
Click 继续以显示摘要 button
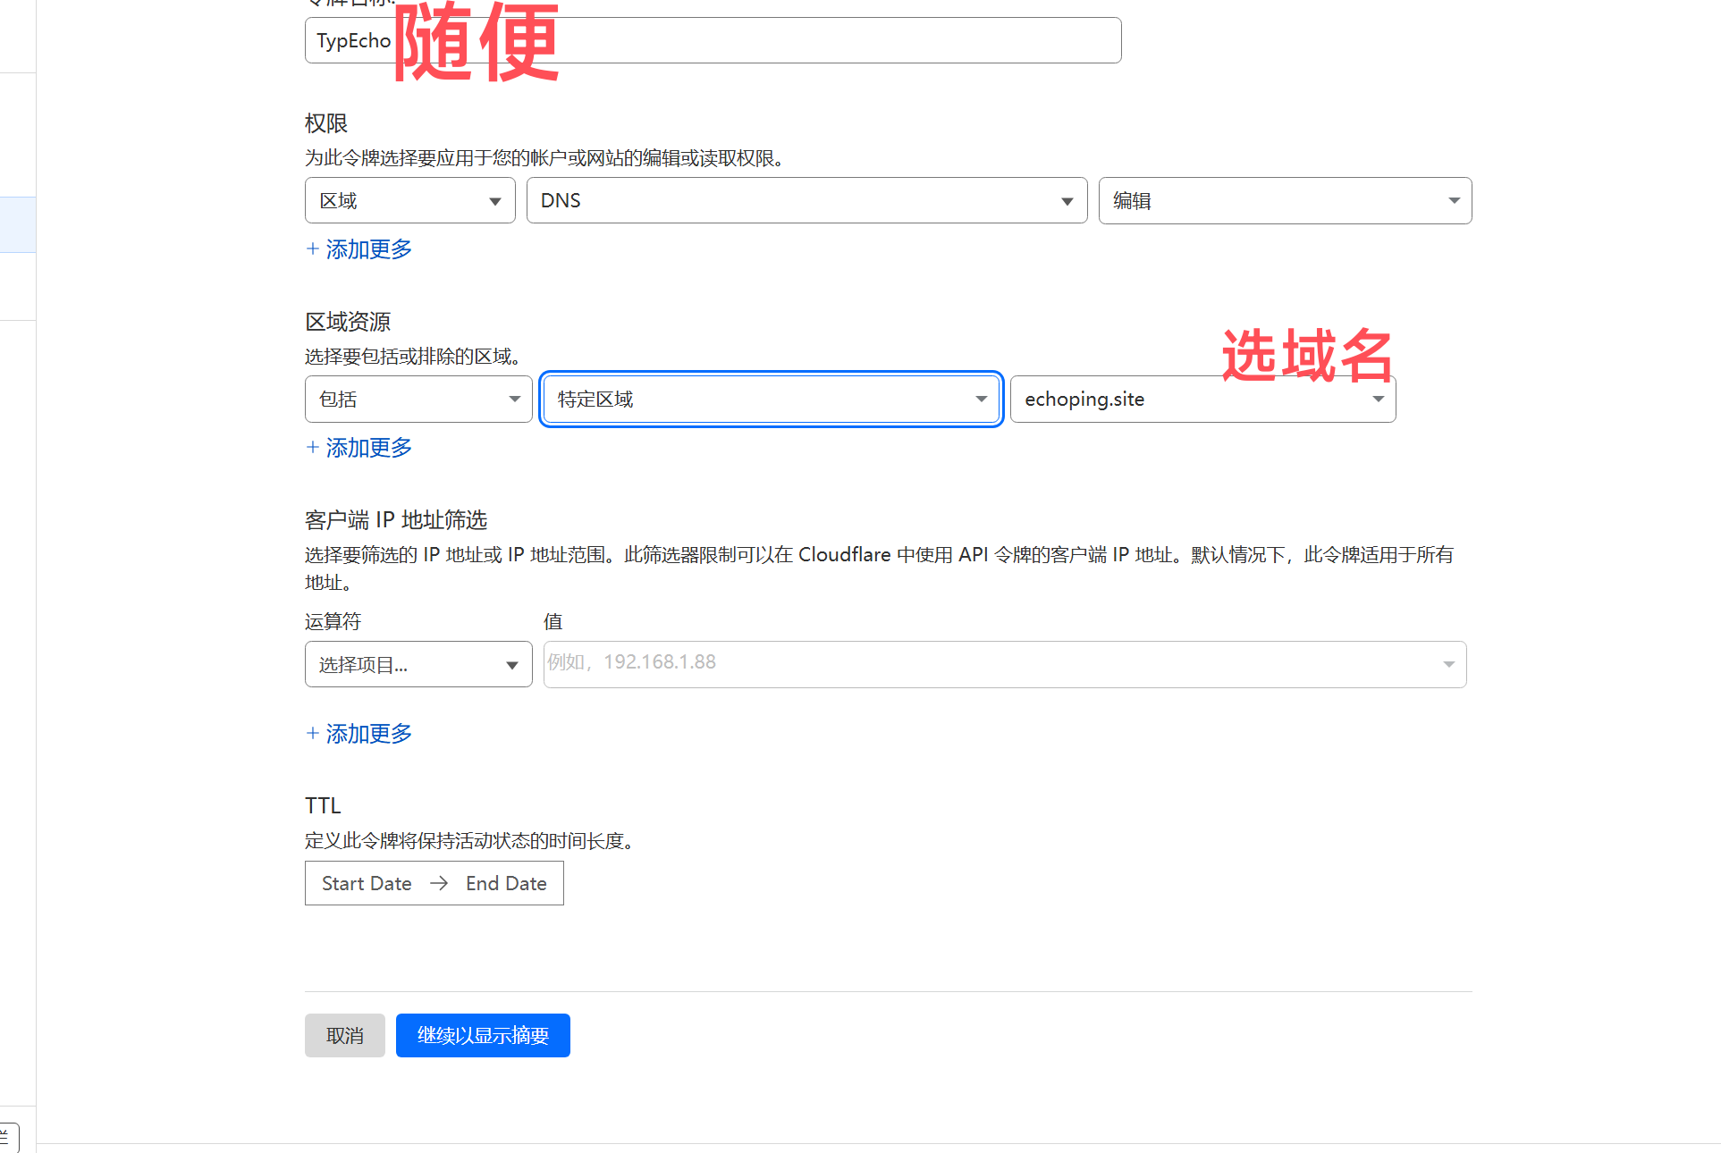pyautogui.click(x=483, y=1035)
